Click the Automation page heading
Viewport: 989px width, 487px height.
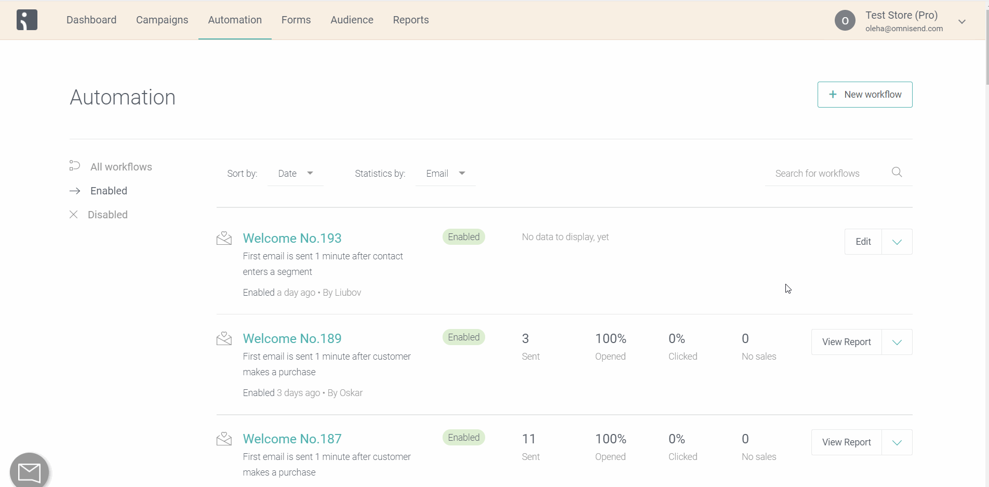123,97
